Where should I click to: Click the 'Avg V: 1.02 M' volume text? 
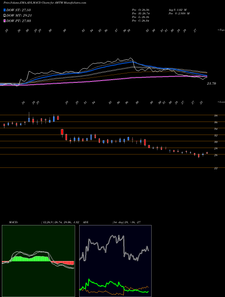178,10
